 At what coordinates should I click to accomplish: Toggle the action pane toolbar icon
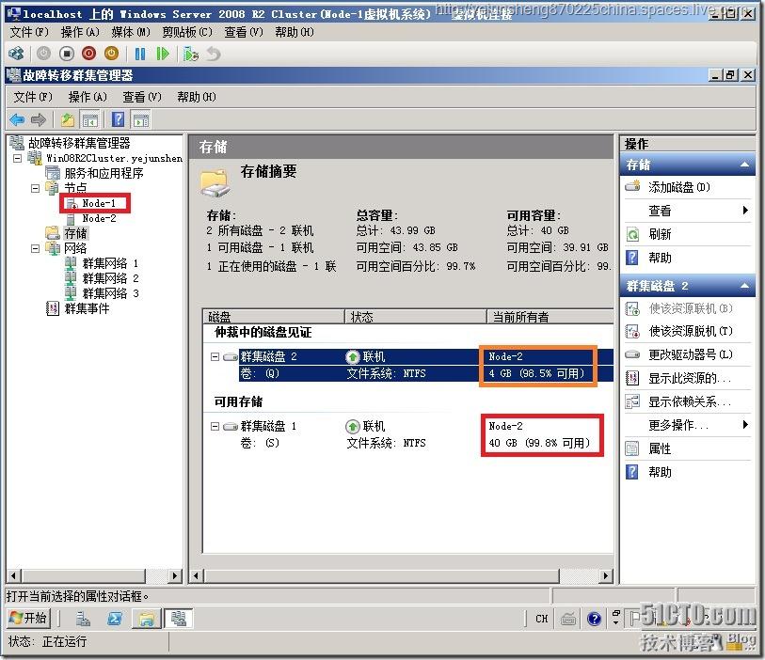pyautogui.click(x=141, y=120)
